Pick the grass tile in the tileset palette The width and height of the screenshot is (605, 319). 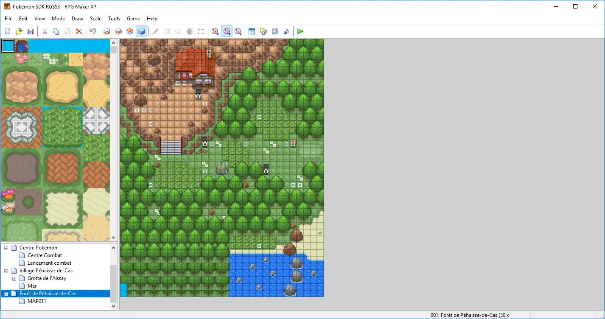pyautogui.click(x=62, y=126)
